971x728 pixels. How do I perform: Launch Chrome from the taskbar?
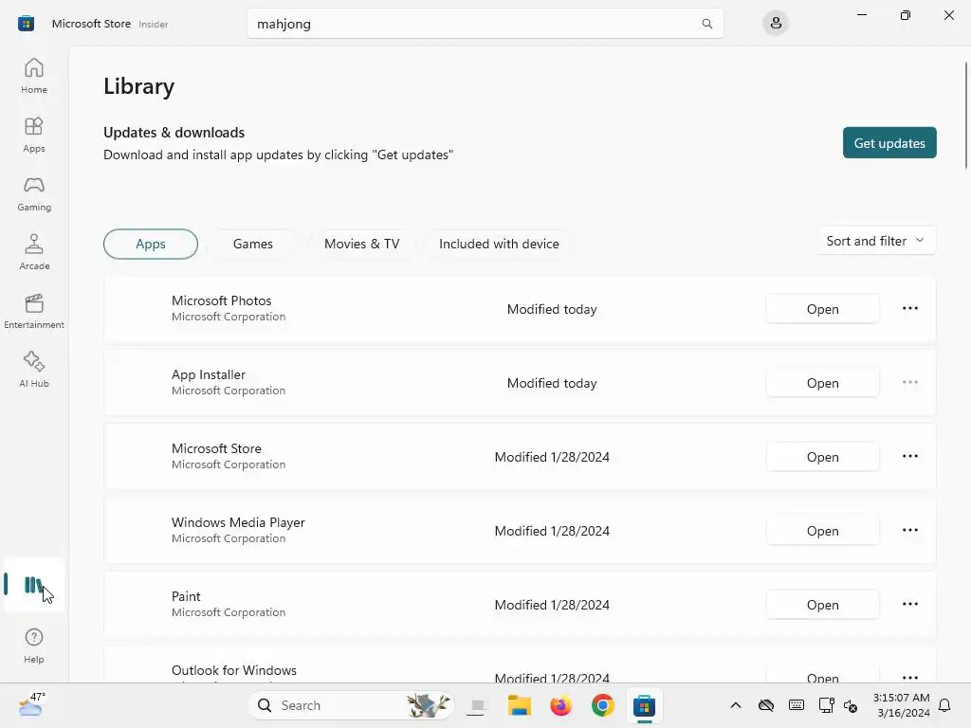coord(602,705)
